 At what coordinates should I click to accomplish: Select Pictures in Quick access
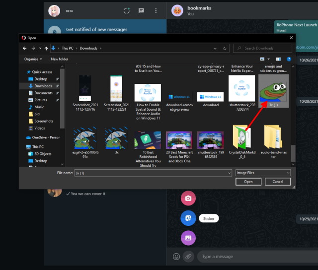pyautogui.click(x=41, y=100)
